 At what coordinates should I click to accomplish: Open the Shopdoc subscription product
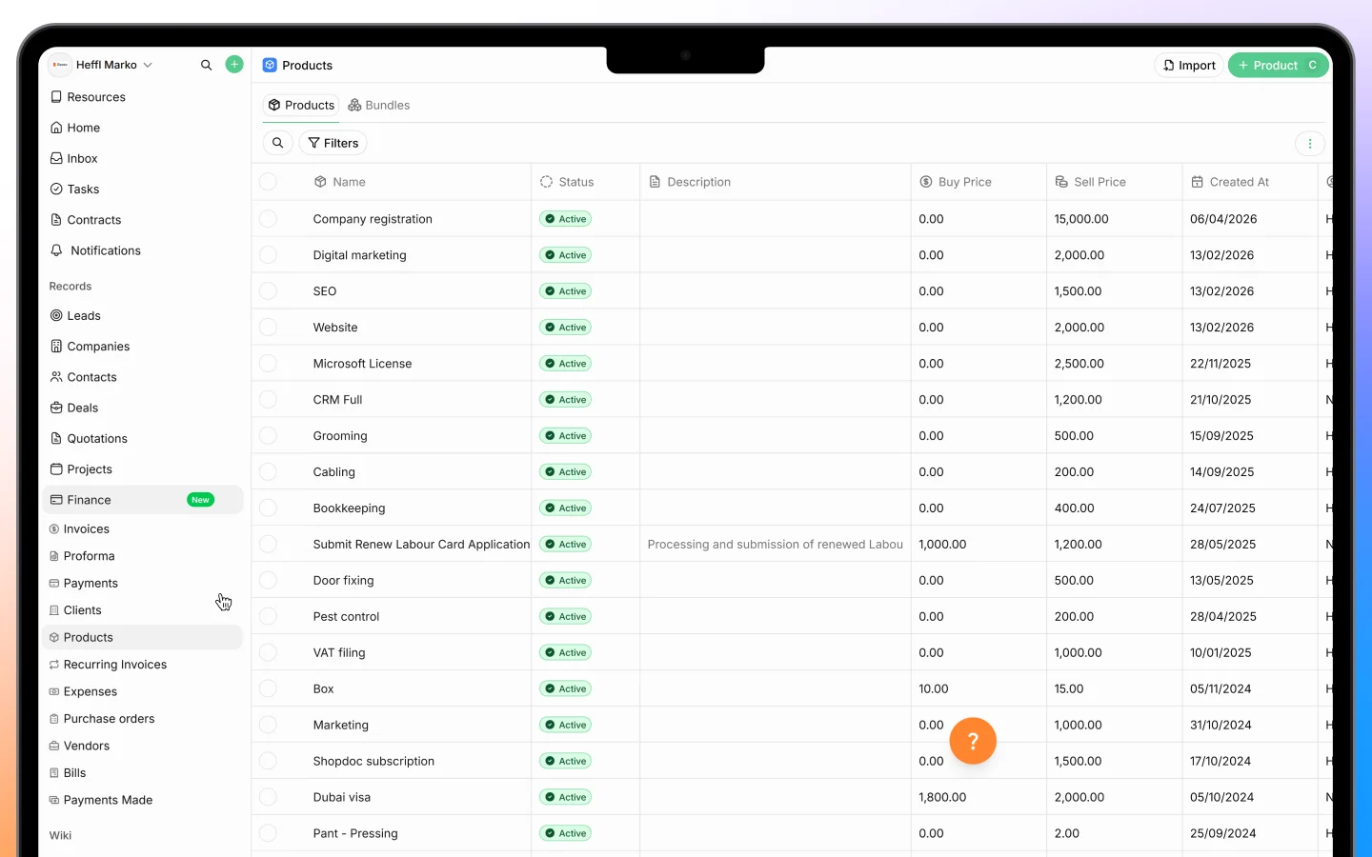tap(373, 762)
